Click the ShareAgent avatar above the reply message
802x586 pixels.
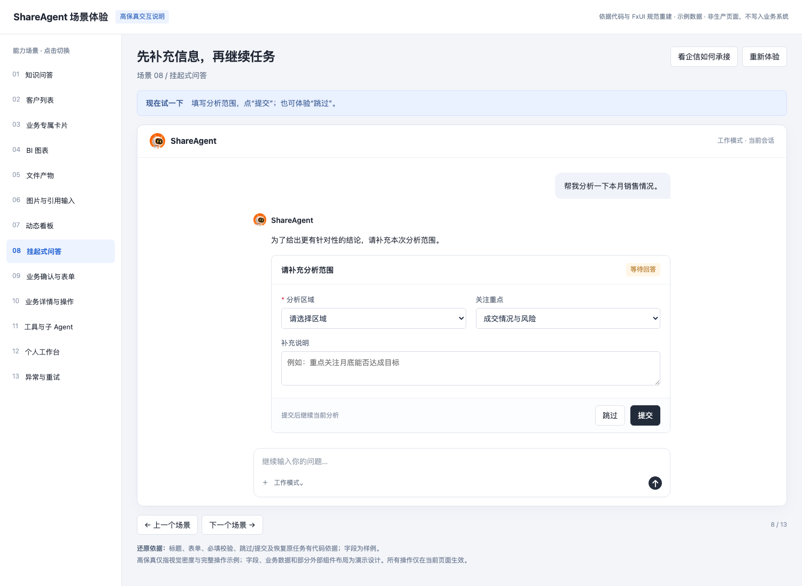[260, 220]
